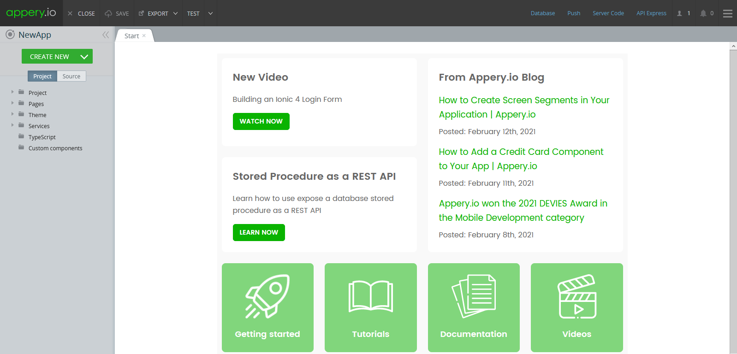Click the CLOSE X icon in toolbar
The image size is (737, 354).
(x=70, y=13)
